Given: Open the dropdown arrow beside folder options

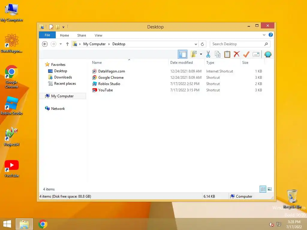Looking at the screenshot, I should coord(201,54).
